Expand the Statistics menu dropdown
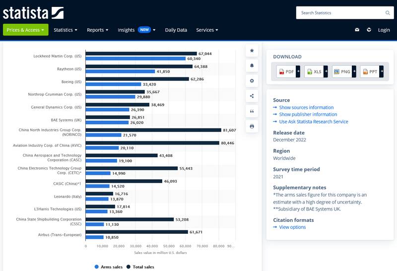The image size is (397, 271). click(x=66, y=30)
